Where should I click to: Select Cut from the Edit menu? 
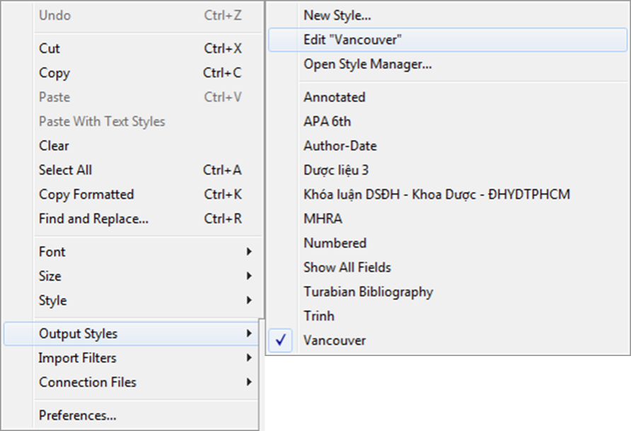pyautogui.click(x=131, y=48)
